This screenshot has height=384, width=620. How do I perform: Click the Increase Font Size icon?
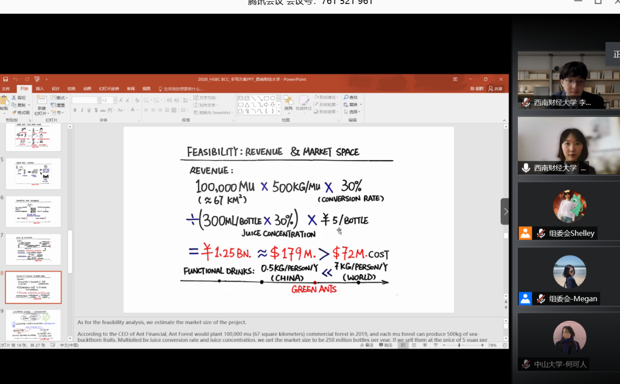[120, 100]
